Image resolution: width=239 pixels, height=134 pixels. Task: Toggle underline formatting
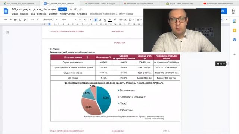pyautogui.click(x=105, y=20)
